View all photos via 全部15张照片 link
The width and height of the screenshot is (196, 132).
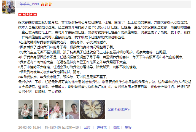point(119,109)
